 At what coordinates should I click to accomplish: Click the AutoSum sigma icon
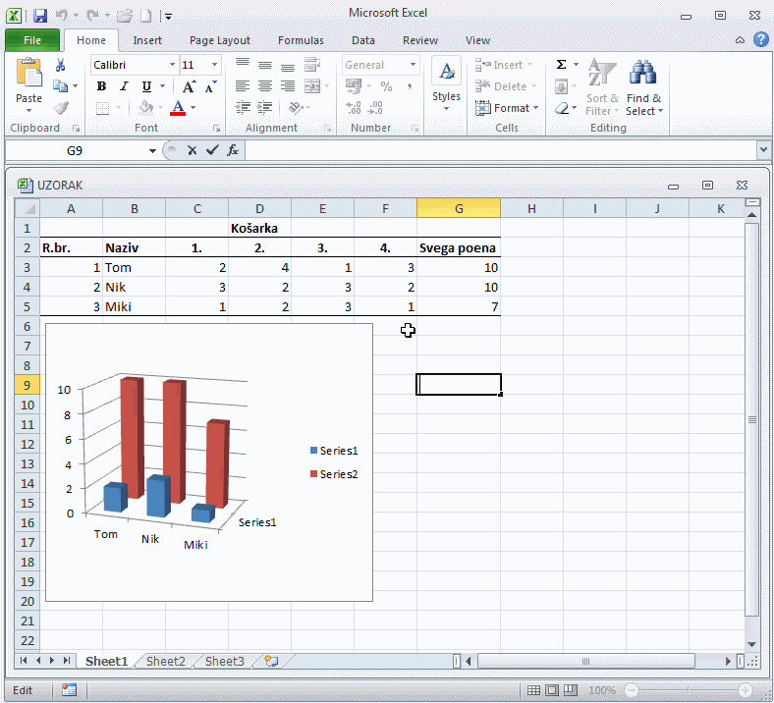coord(561,65)
